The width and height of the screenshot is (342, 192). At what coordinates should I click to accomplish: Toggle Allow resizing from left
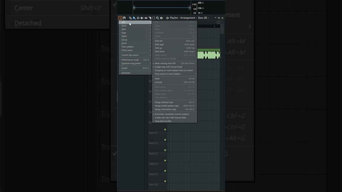click(174, 63)
